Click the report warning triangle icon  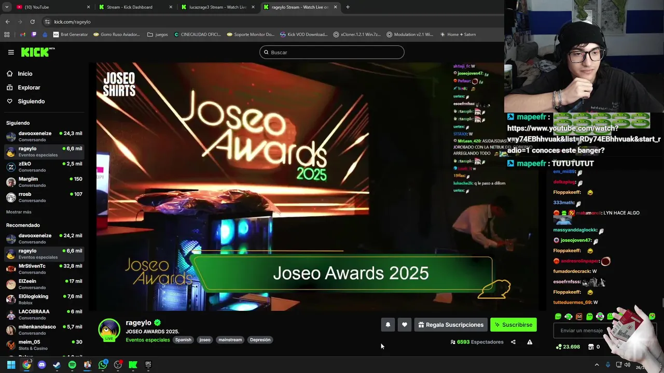pos(530,342)
